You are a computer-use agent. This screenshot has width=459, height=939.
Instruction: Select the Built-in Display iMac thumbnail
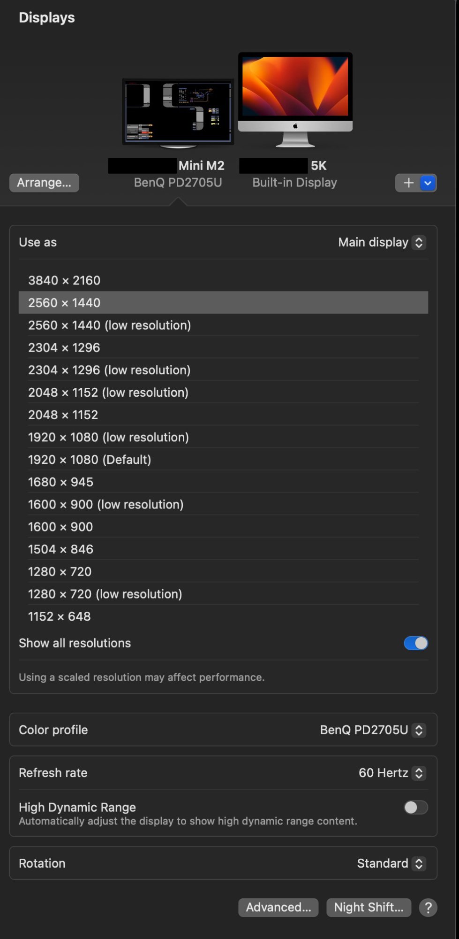tap(295, 99)
